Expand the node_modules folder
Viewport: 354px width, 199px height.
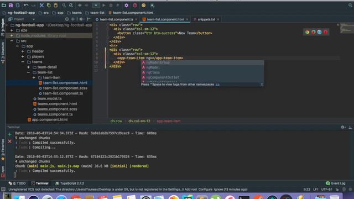pyautogui.click(x=12, y=35)
